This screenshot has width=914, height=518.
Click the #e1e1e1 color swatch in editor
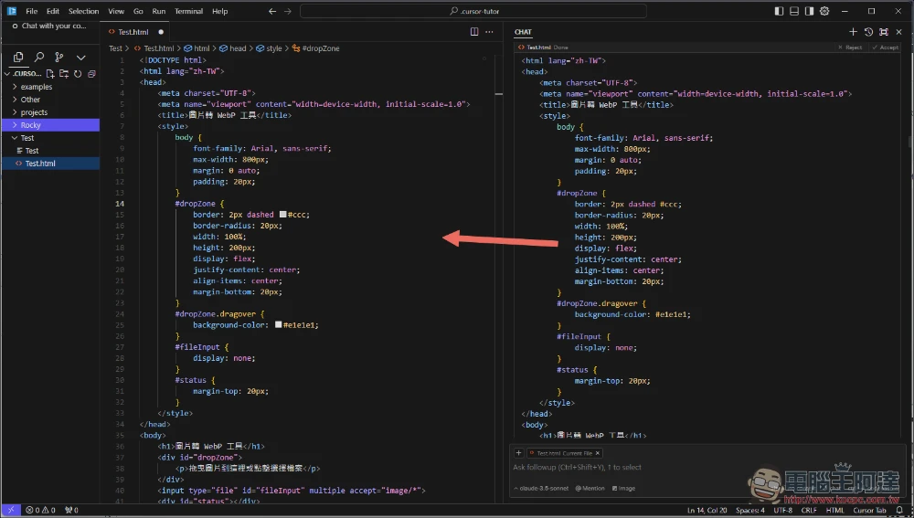279,324
